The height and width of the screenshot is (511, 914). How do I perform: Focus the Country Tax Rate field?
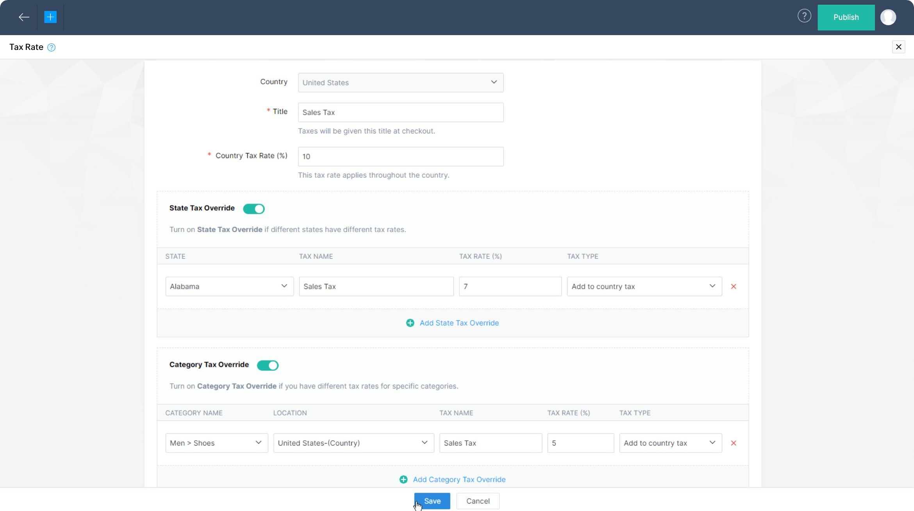[400, 156]
